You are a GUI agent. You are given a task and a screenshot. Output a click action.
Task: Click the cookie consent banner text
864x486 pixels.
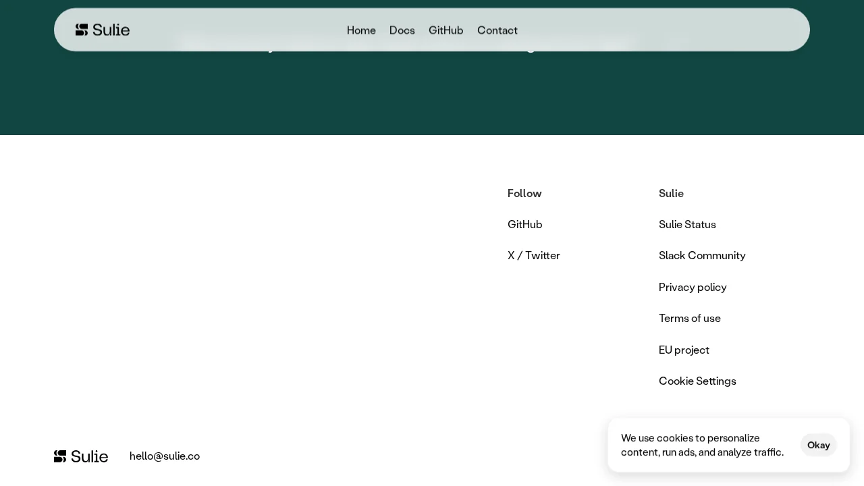(x=702, y=445)
